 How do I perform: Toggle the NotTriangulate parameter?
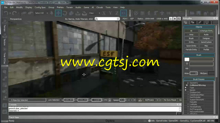click(196, 109)
